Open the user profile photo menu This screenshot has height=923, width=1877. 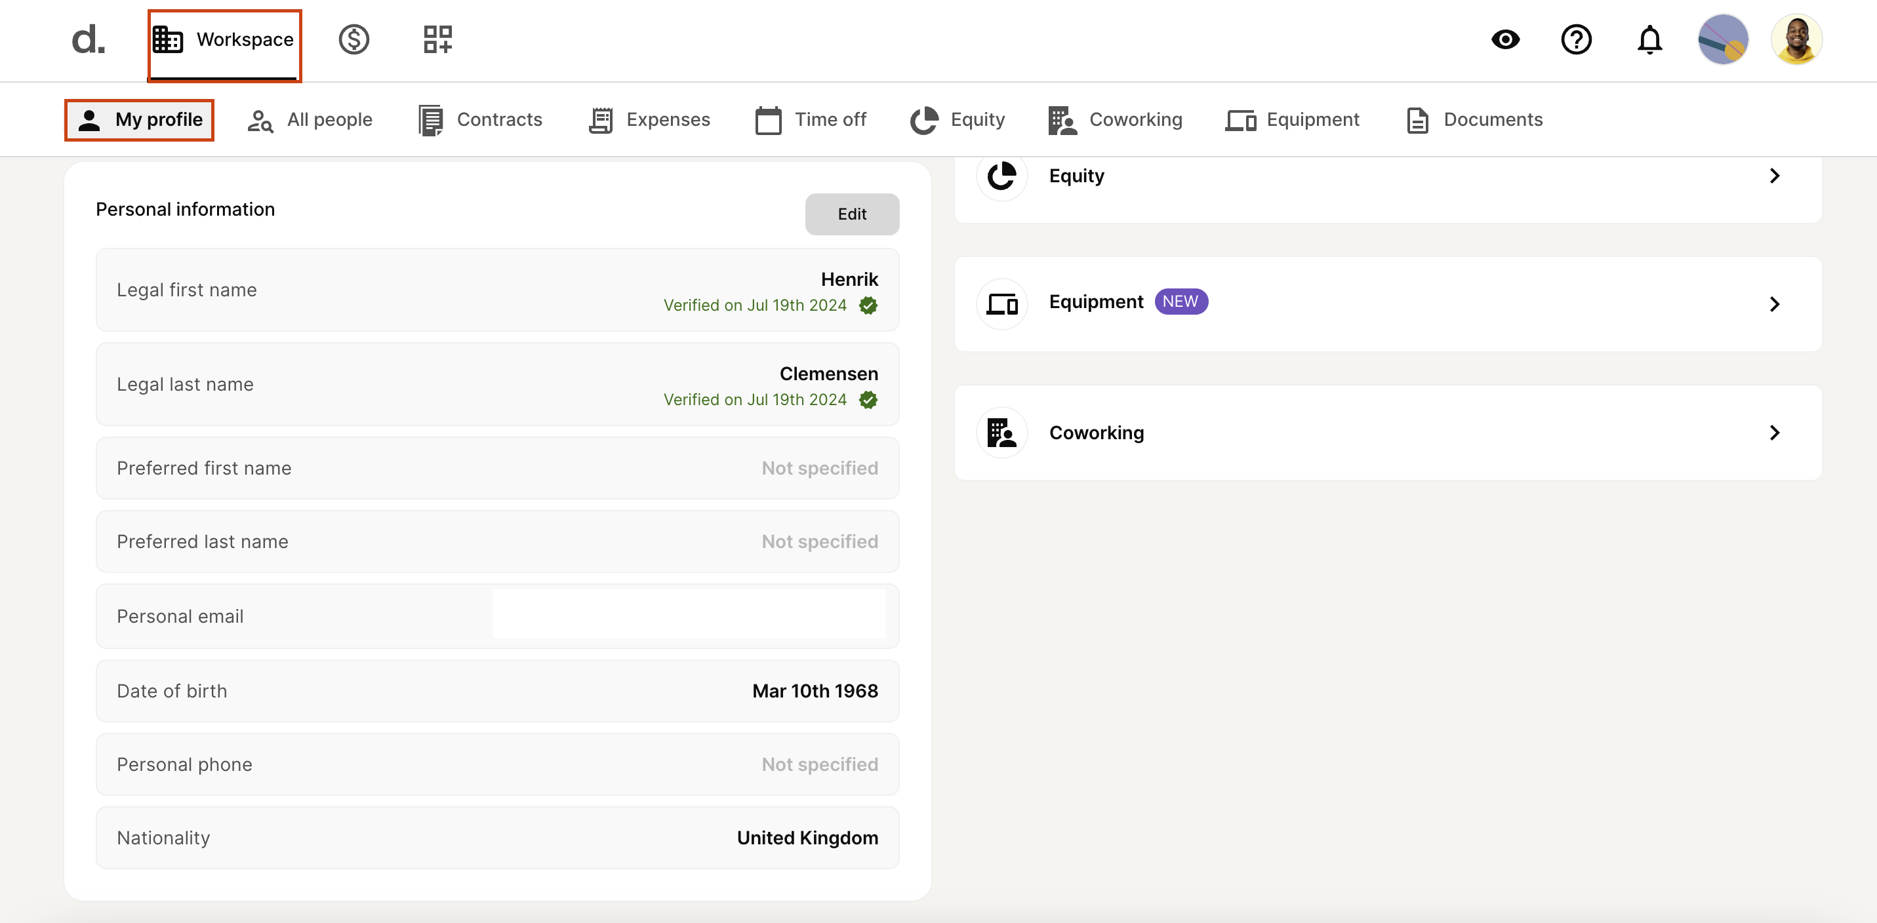pyautogui.click(x=1796, y=39)
